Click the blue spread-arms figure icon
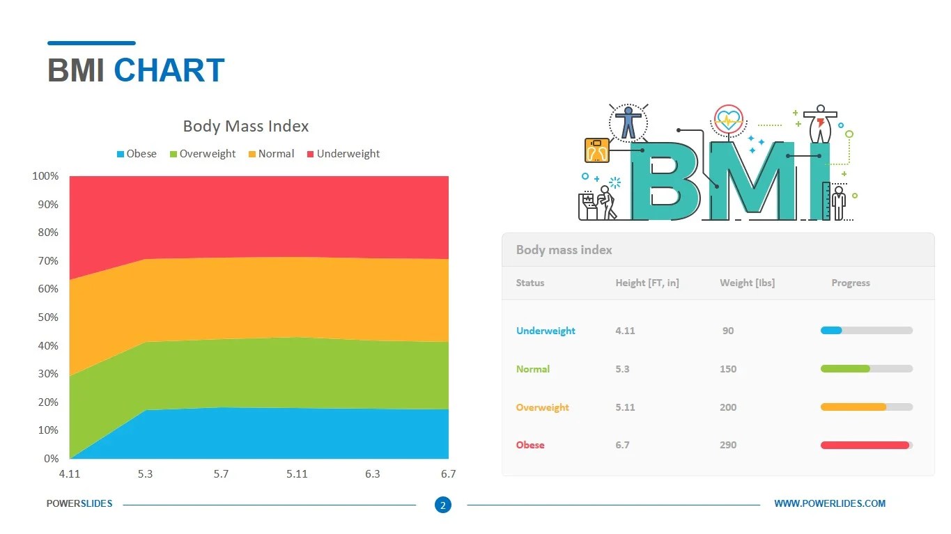Screen dimensions: 951x534 click(628, 122)
